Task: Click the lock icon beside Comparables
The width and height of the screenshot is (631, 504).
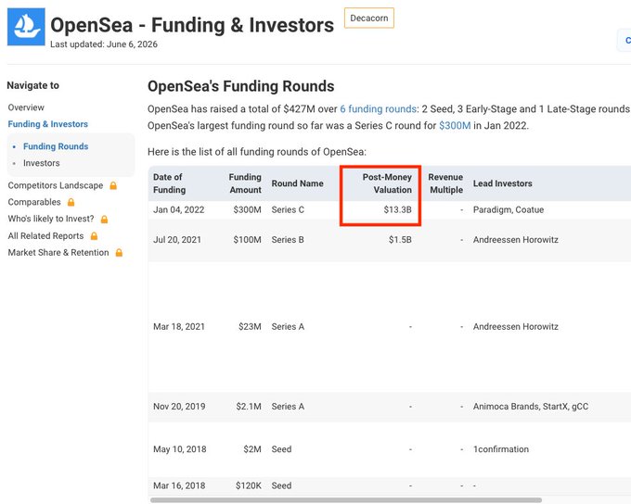Action: point(71,202)
